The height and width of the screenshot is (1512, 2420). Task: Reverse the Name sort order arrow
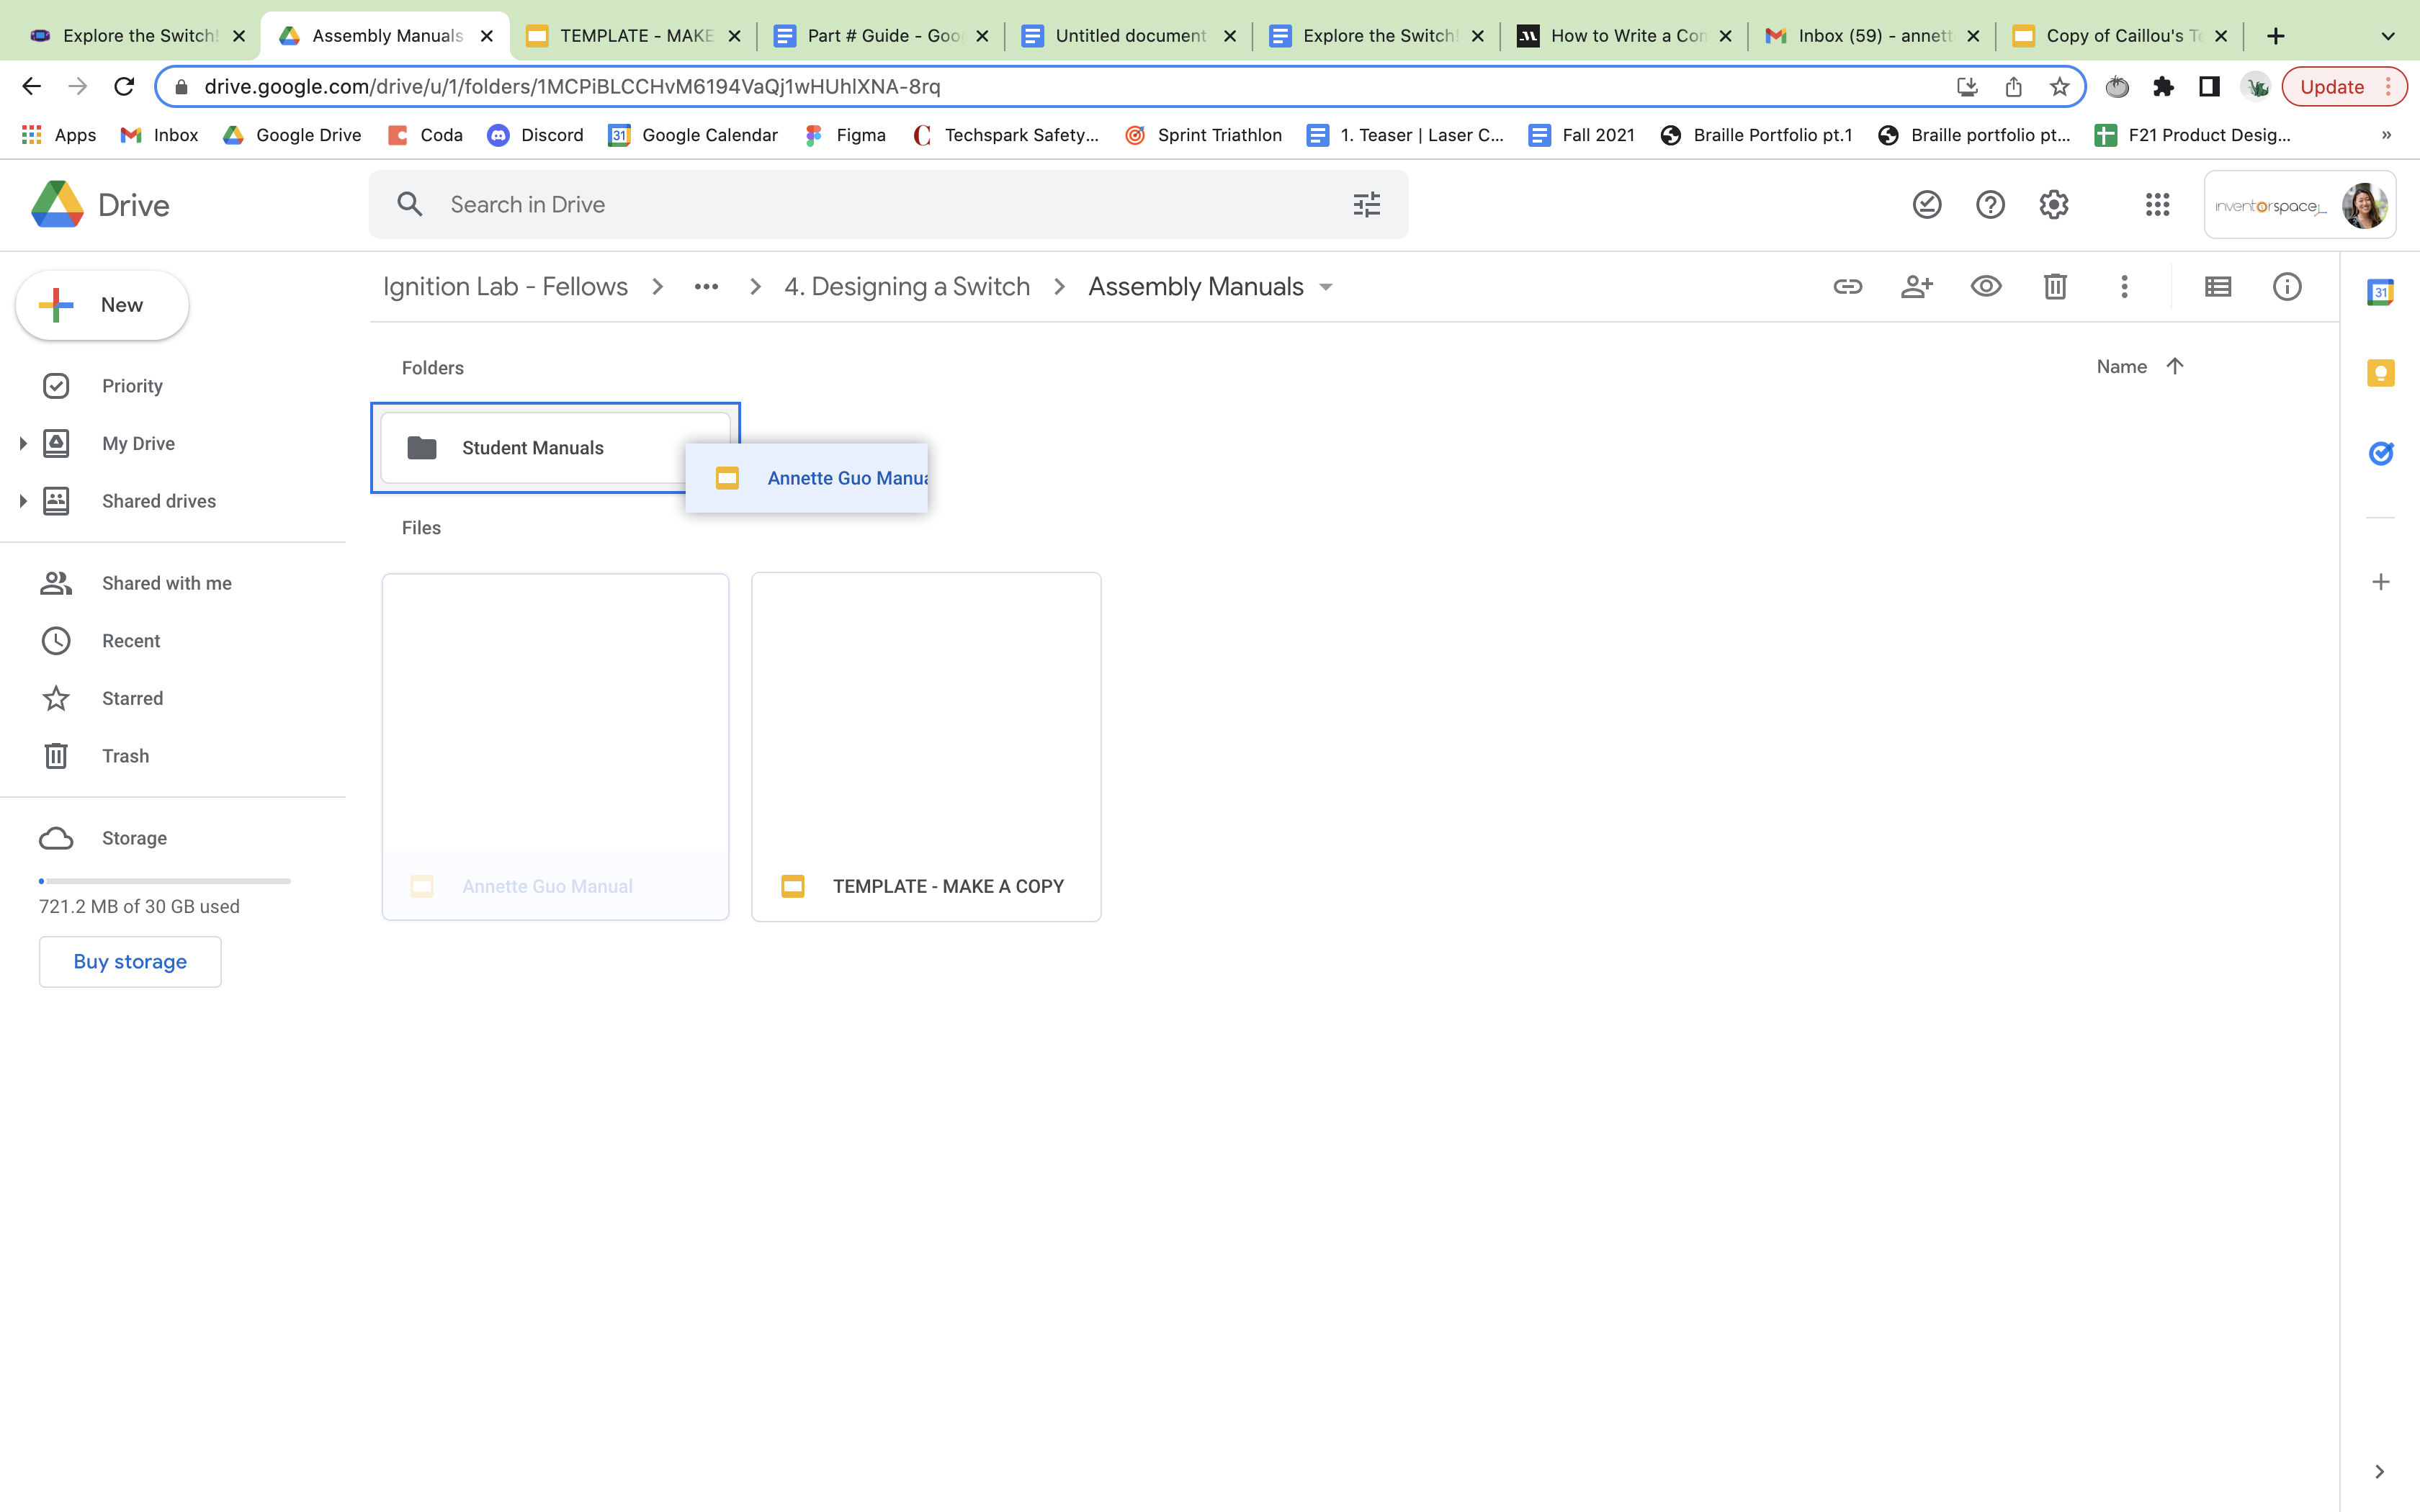tap(2176, 366)
